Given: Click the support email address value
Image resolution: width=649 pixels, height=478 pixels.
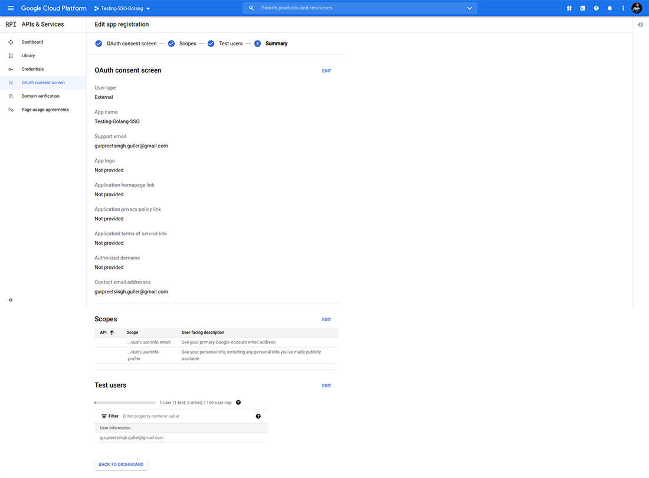Looking at the screenshot, I should point(131,146).
